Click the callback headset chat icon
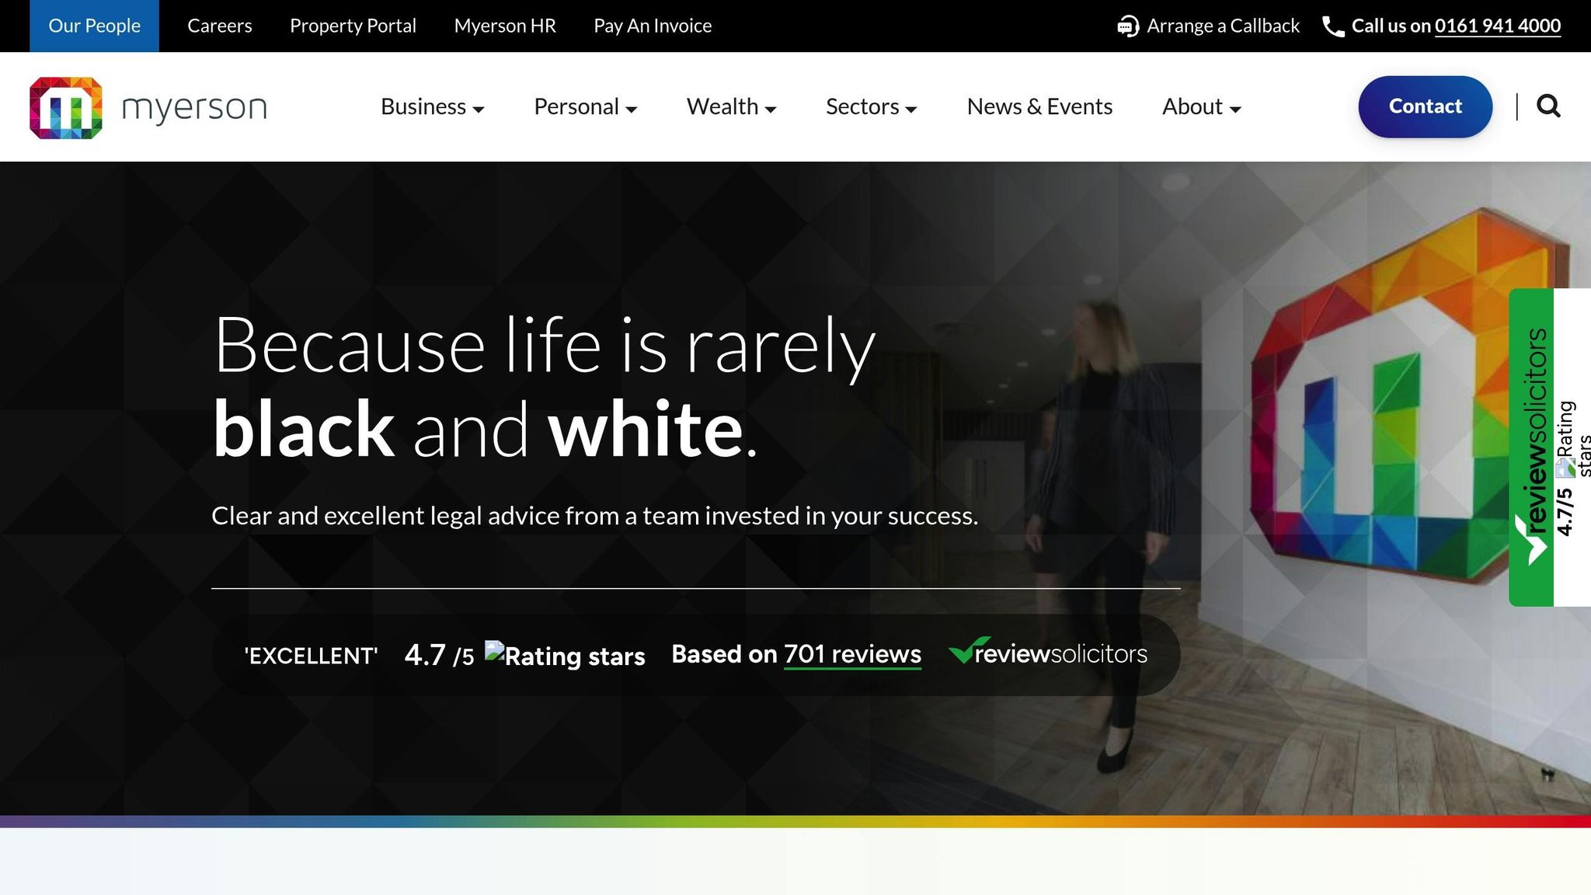The image size is (1591, 895). point(1128,26)
